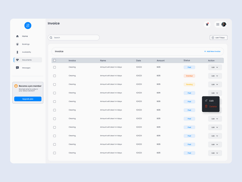Click the Pending status badge
Screen dimensions: 242x182
pyautogui.click(x=189, y=85)
